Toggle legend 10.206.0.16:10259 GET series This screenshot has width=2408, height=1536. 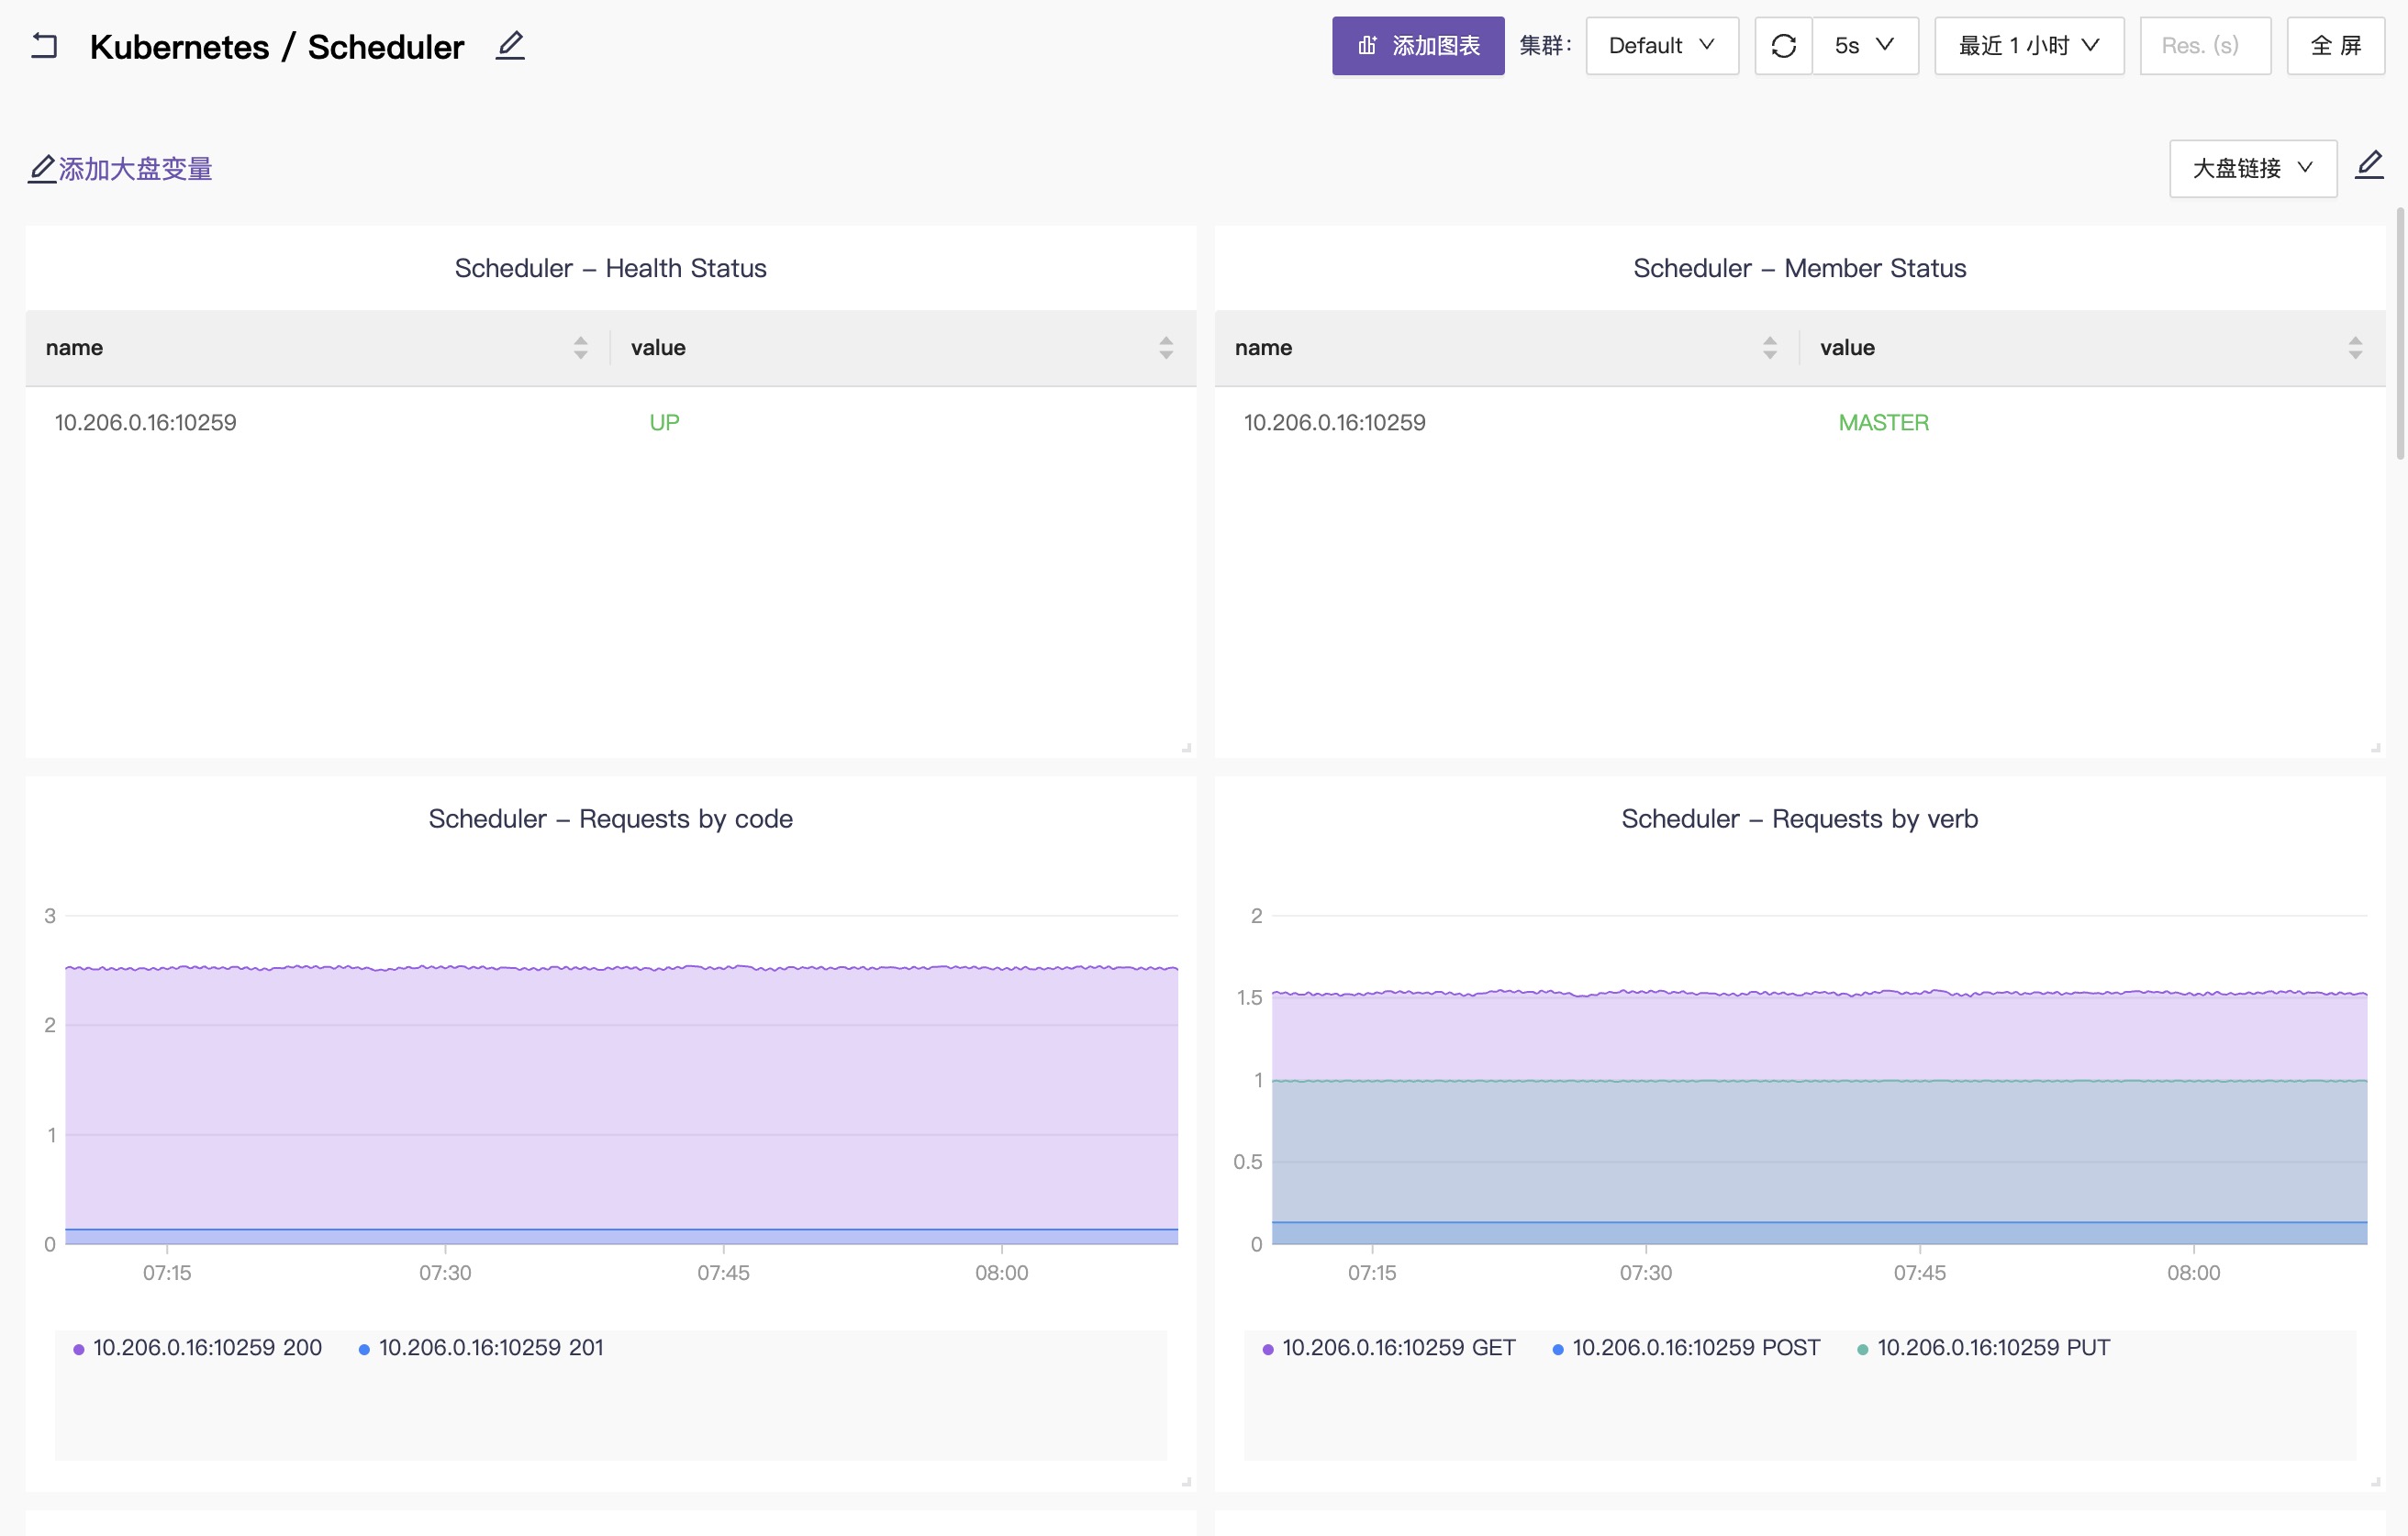click(x=1389, y=1347)
